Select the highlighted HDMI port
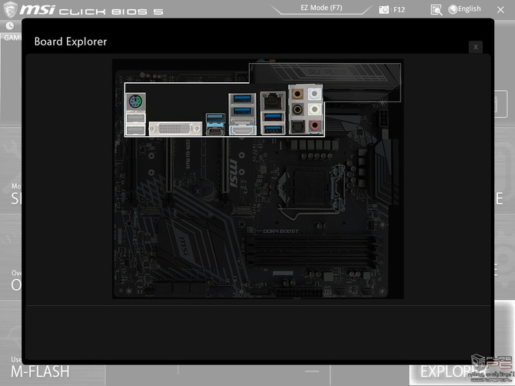The height and width of the screenshot is (386, 515). [x=243, y=130]
